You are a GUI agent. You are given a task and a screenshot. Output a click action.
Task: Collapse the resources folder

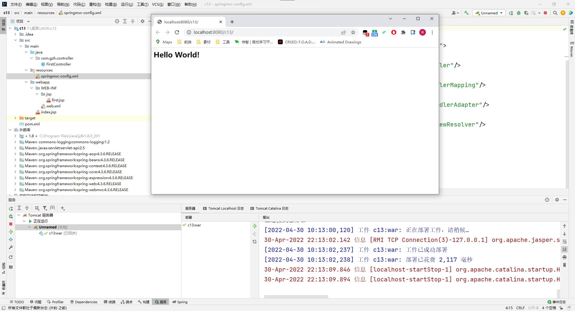(26, 70)
